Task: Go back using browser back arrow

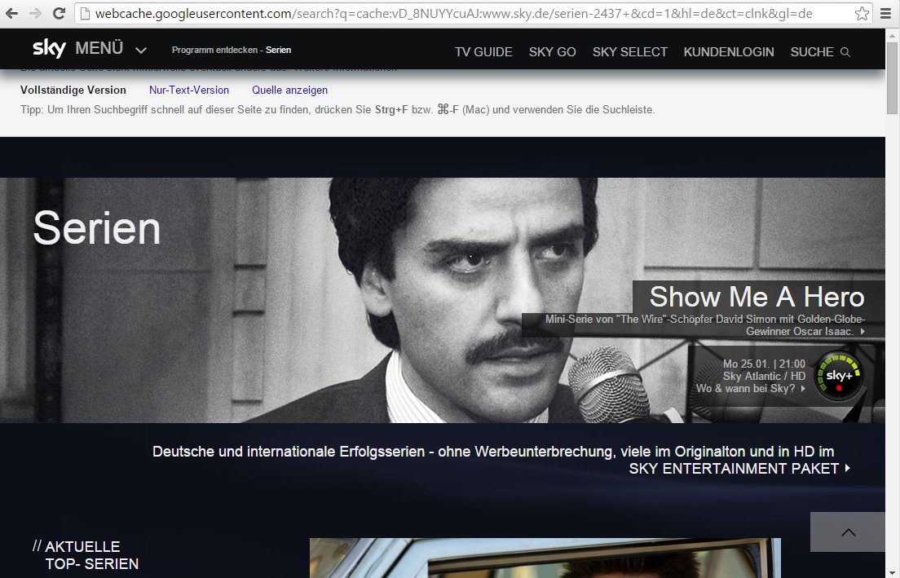Action: [x=11, y=13]
